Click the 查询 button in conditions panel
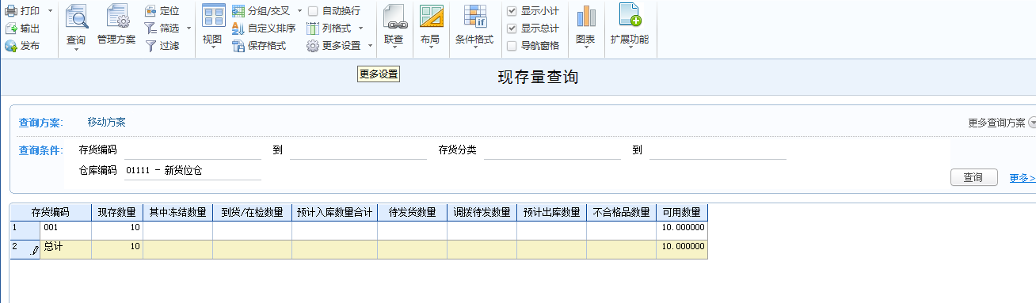The image size is (1036, 303). tap(973, 178)
